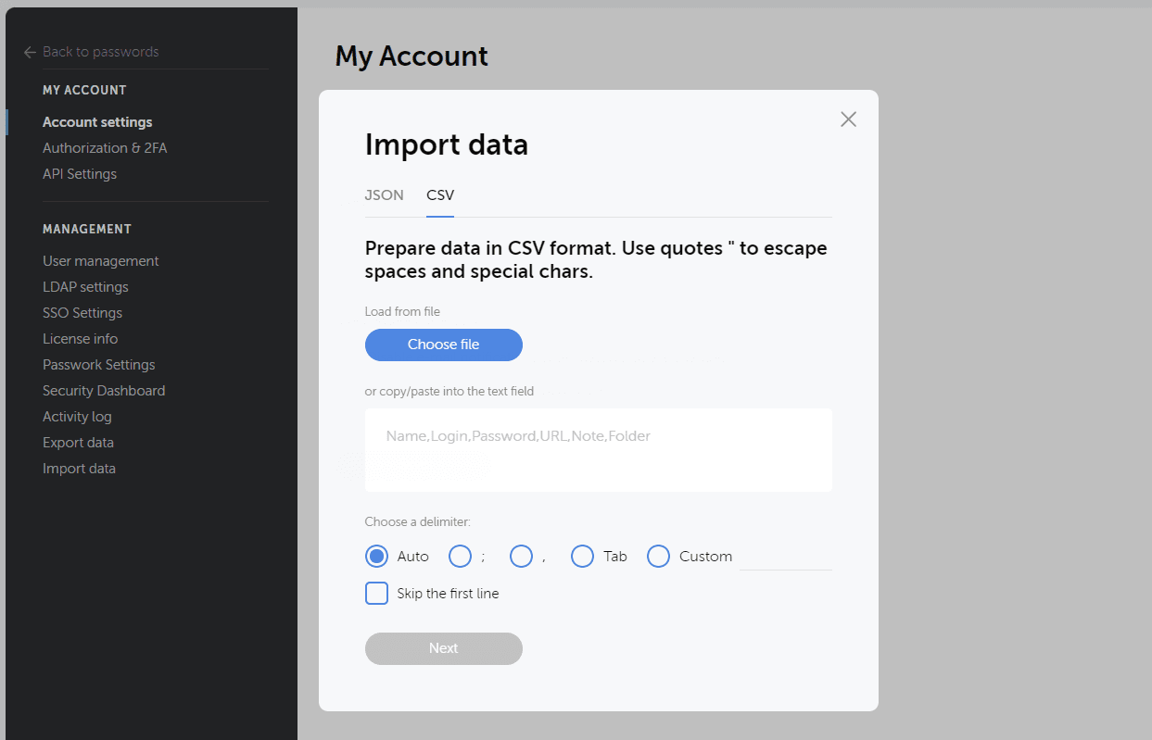Open Authorization & 2FA settings

(105, 148)
